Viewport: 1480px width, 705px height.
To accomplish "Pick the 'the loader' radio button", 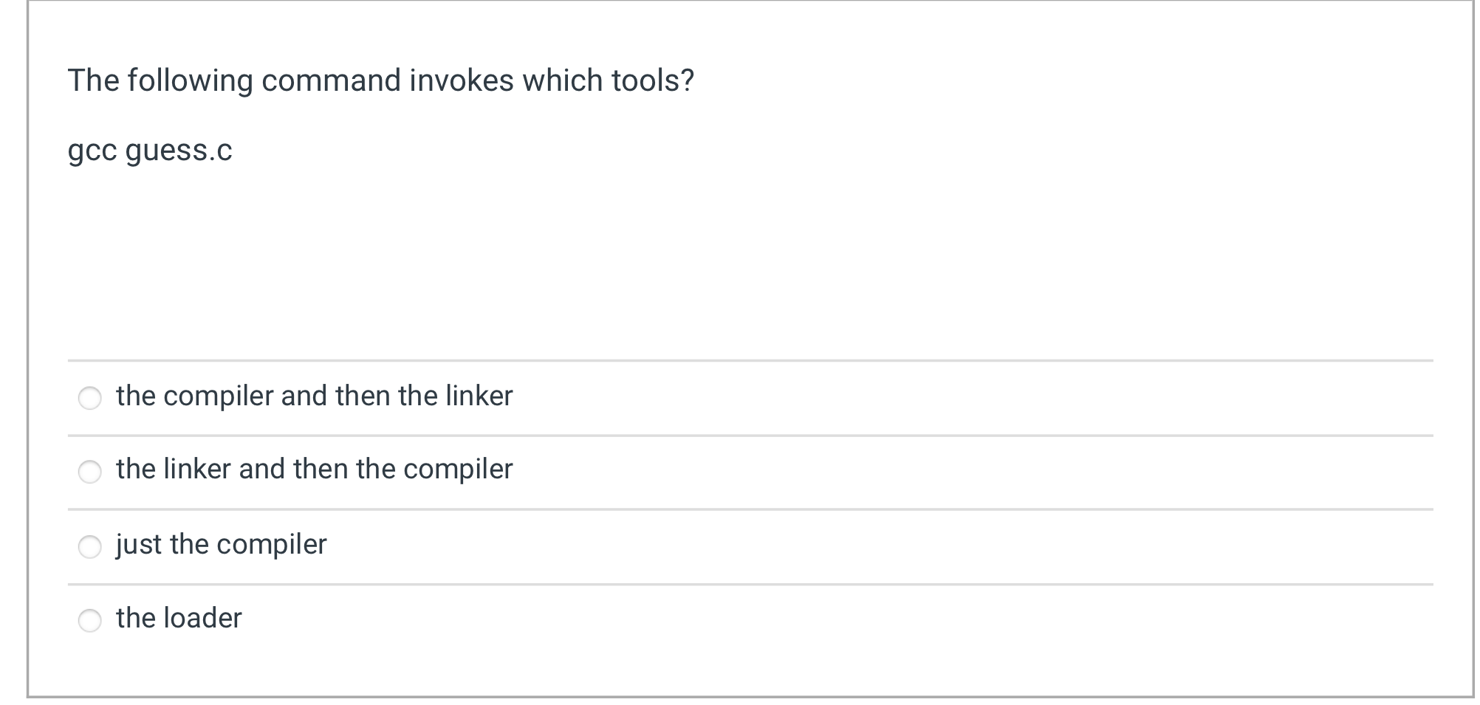I will tap(90, 620).
